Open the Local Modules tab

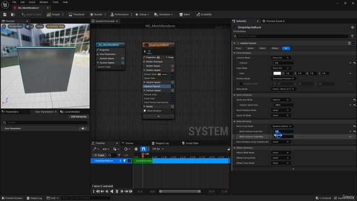(x=70, y=112)
